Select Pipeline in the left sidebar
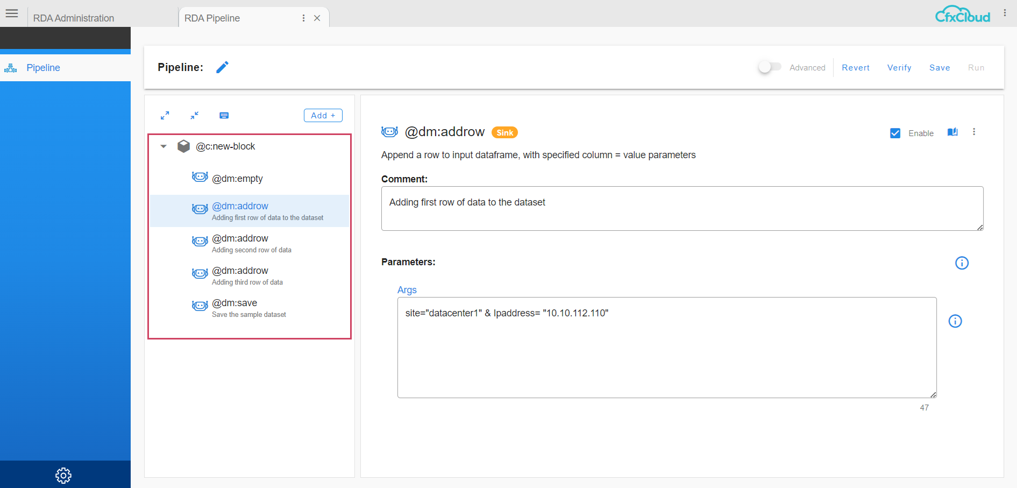Viewport: 1017px width, 488px height. tap(43, 68)
